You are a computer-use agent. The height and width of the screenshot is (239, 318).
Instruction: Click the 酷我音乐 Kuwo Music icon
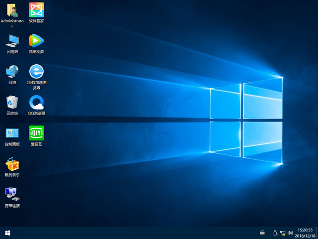point(12,164)
